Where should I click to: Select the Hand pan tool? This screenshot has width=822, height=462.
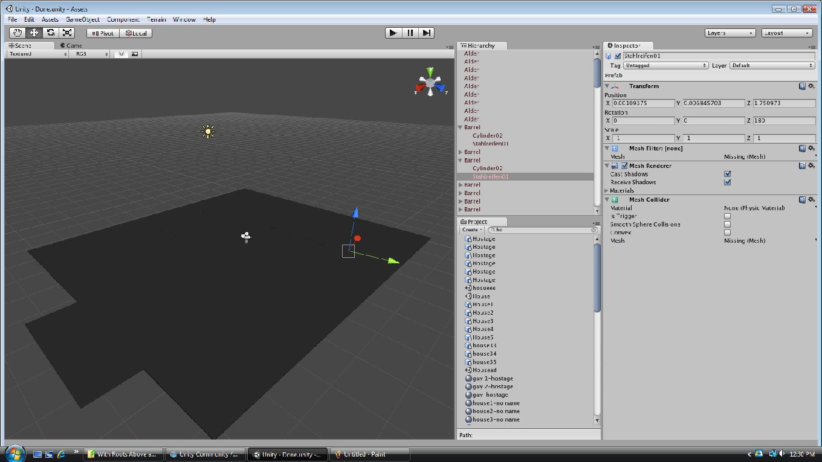pyautogui.click(x=16, y=33)
